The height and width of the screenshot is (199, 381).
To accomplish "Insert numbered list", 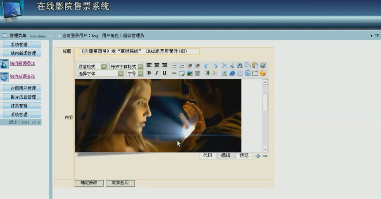I will point(182,65).
